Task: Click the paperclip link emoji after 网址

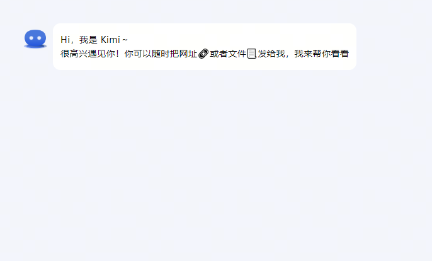Action: 203,54
